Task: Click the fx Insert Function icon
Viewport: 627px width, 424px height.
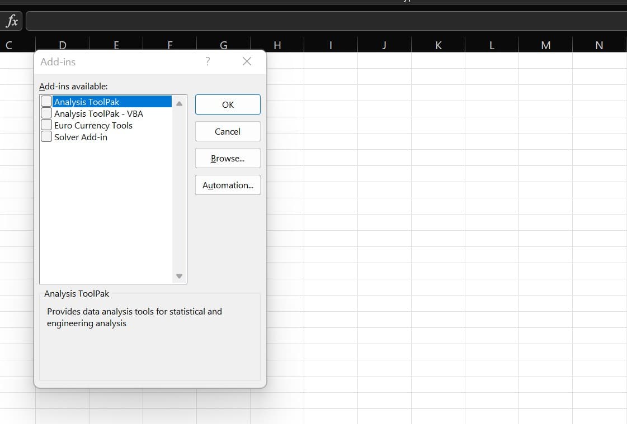Action: click(12, 21)
